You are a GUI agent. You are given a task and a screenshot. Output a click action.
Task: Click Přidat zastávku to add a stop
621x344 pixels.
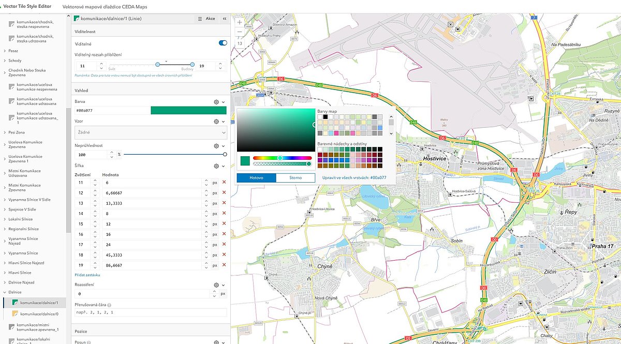[87, 275]
